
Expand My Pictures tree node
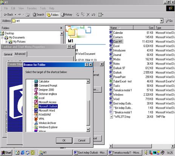coord(6,41)
